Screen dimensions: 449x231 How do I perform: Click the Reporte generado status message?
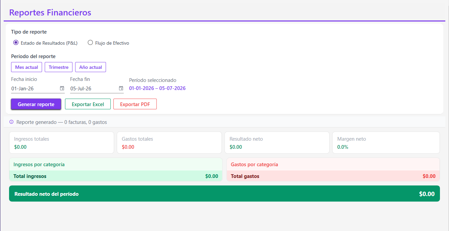pos(62,122)
